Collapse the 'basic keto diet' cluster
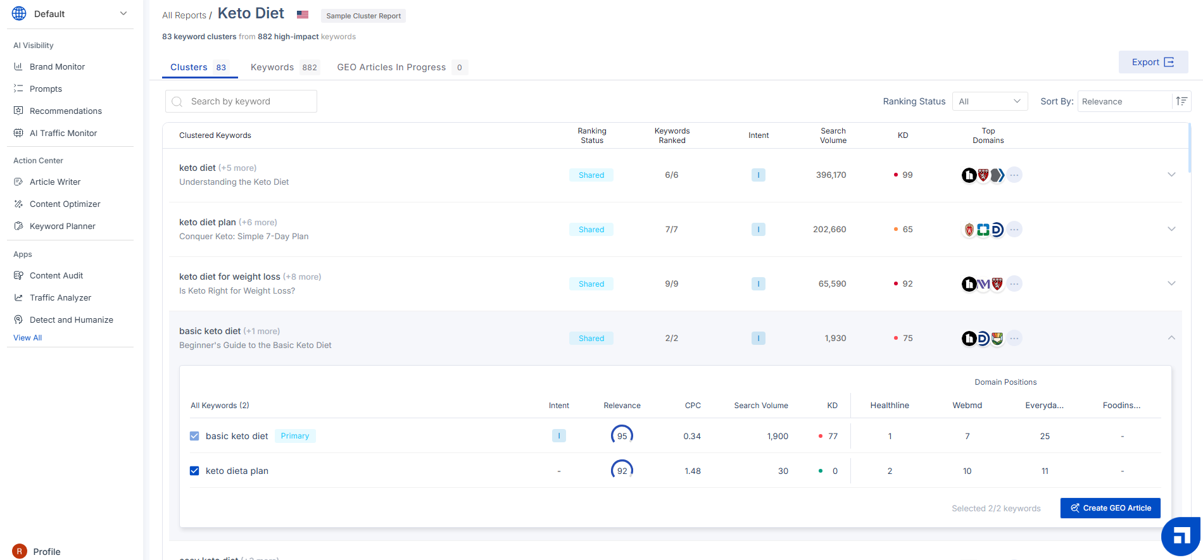The height and width of the screenshot is (560, 1203). pos(1171,338)
